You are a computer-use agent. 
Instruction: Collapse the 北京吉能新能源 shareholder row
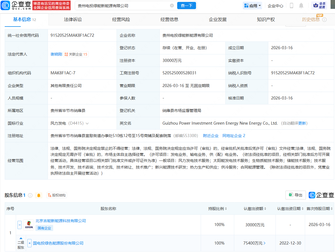[x=20, y=225]
